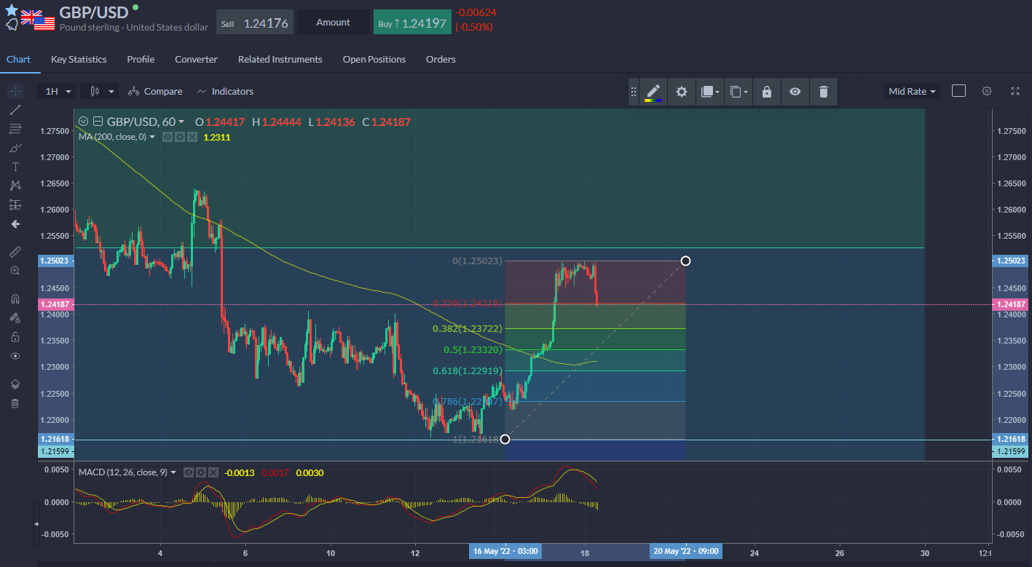This screenshot has height=567, width=1032.
Task: Click the Buy 1.24197 button
Action: click(x=411, y=23)
